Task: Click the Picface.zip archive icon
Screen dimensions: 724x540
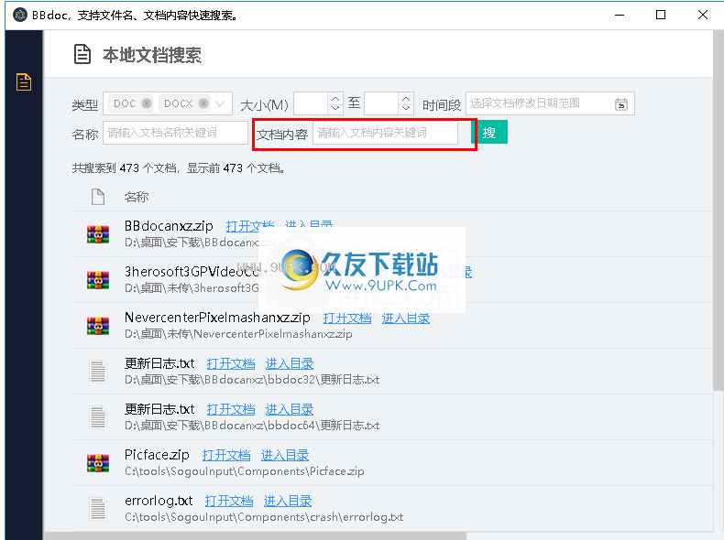Action: pos(98,463)
